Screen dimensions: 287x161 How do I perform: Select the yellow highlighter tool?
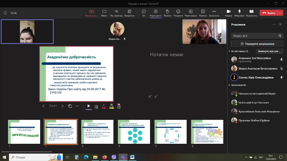pos(111,106)
